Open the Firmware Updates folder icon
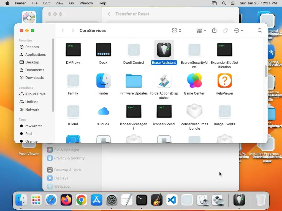 (x=134, y=80)
